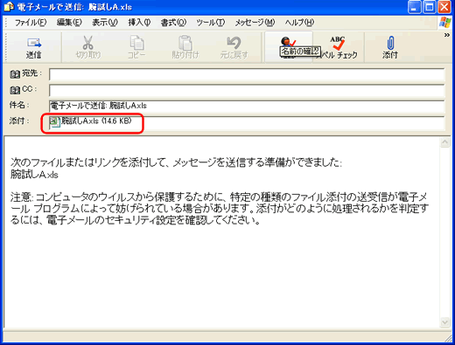Open the 挿入(I) menu
455x345 pixels.
click(x=139, y=23)
